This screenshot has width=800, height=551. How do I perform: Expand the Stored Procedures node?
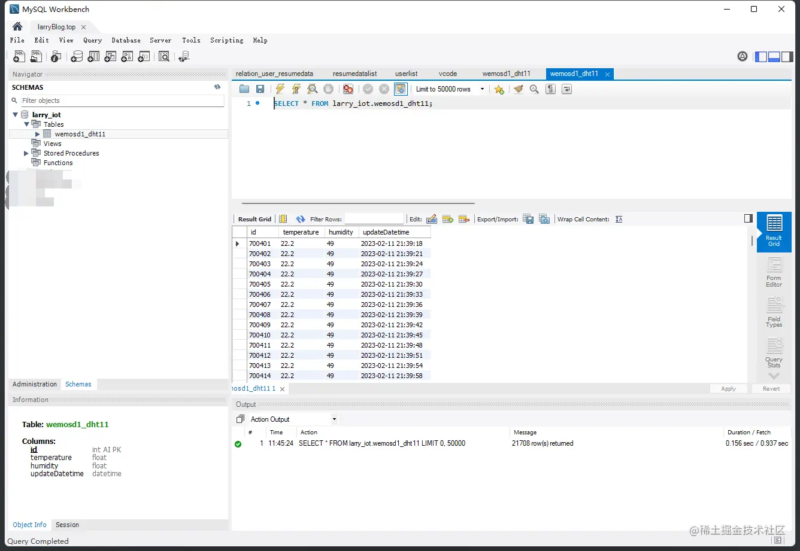point(26,153)
